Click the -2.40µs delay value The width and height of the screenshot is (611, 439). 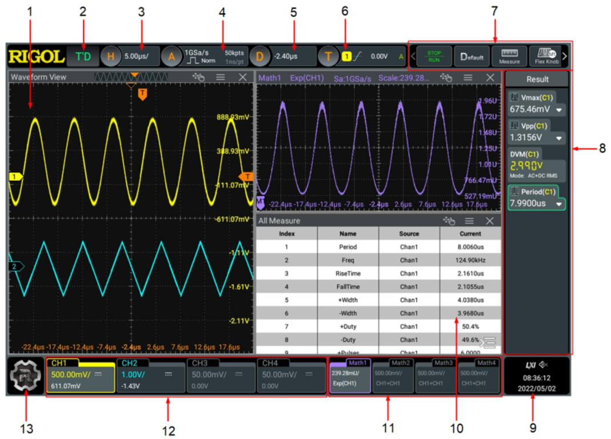pos(286,57)
